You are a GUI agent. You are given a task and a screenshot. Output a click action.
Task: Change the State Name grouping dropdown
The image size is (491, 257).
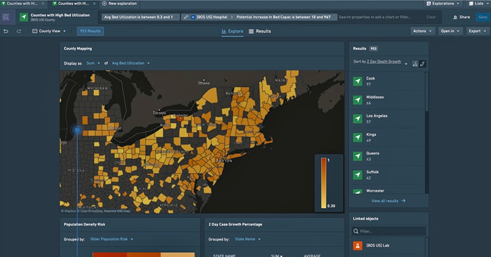pos(248,239)
